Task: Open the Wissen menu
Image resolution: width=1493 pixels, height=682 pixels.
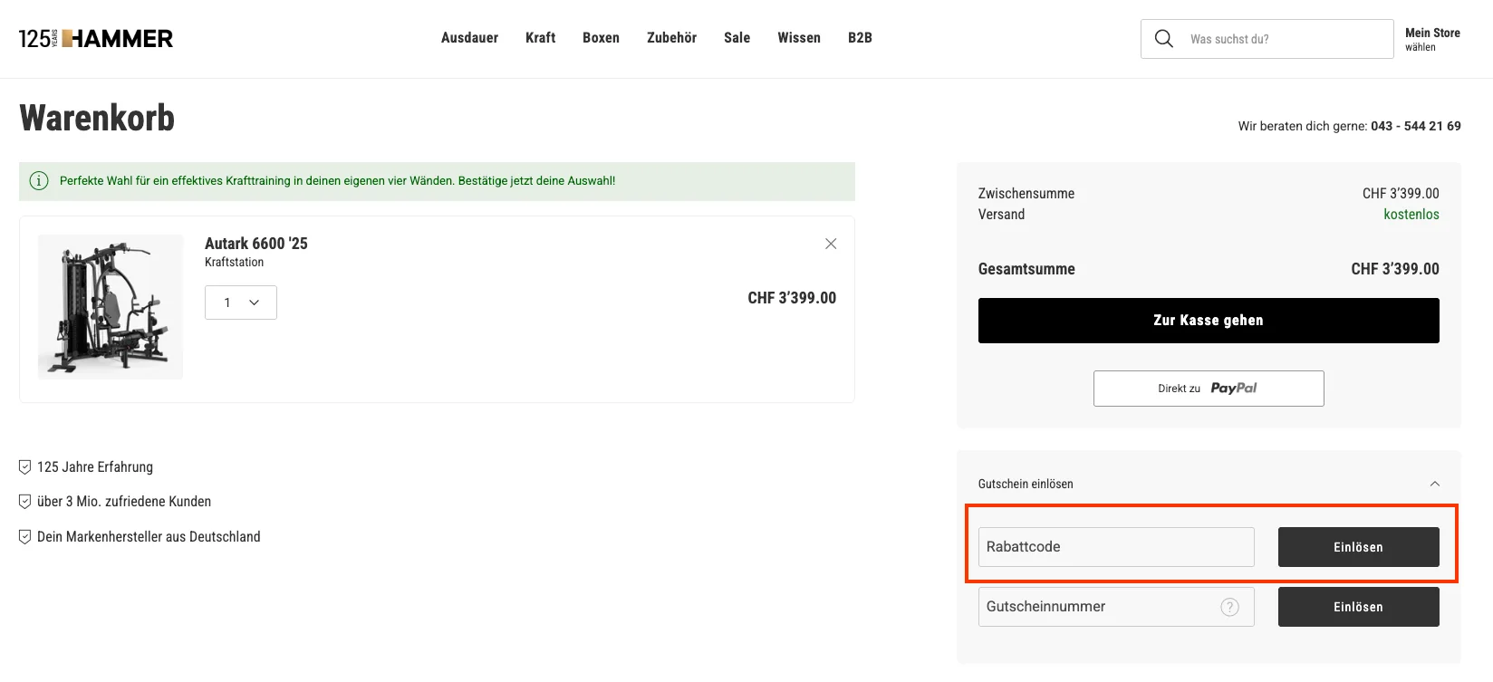Action: [799, 38]
